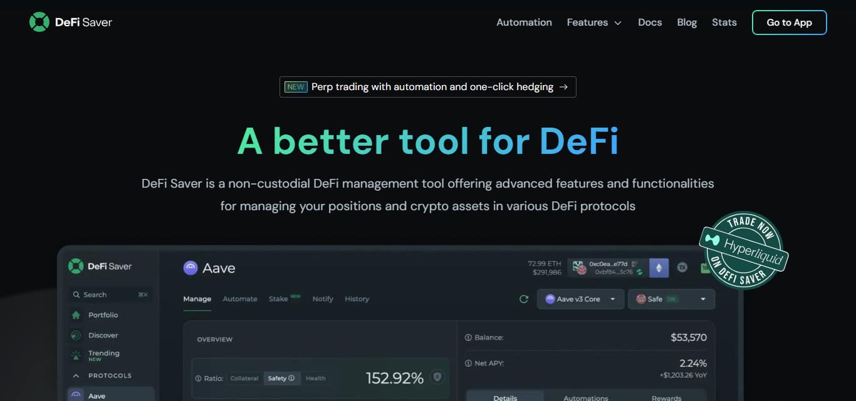The height and width of the screenshot is (401, 856).
Task: Select the Safety ratio option
Action: 281,378
